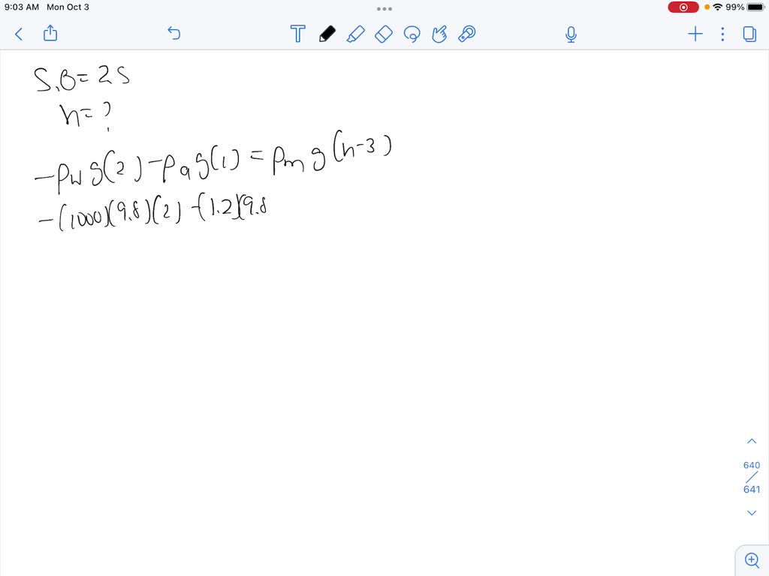Undo the last stroke

coord(173,34)
